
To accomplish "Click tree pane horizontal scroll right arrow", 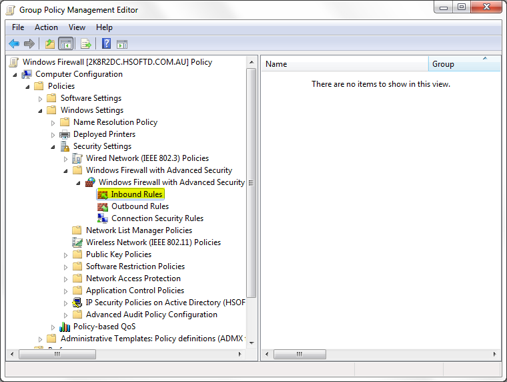I will coord(239,354).
